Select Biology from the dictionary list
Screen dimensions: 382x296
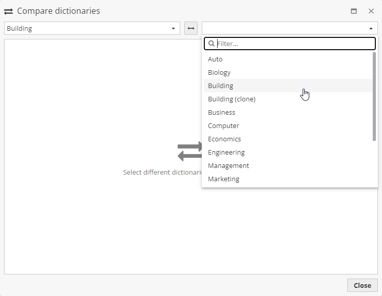coord(219,73)
